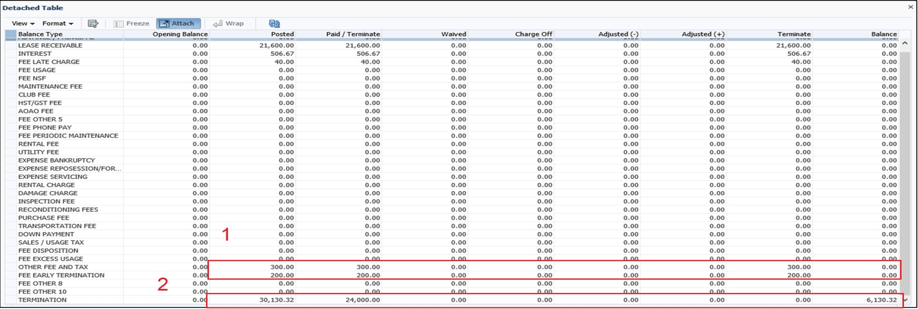
Task: Select the FEE PERIODIC MAINTENANCE row
Action: tap(452, 136)
